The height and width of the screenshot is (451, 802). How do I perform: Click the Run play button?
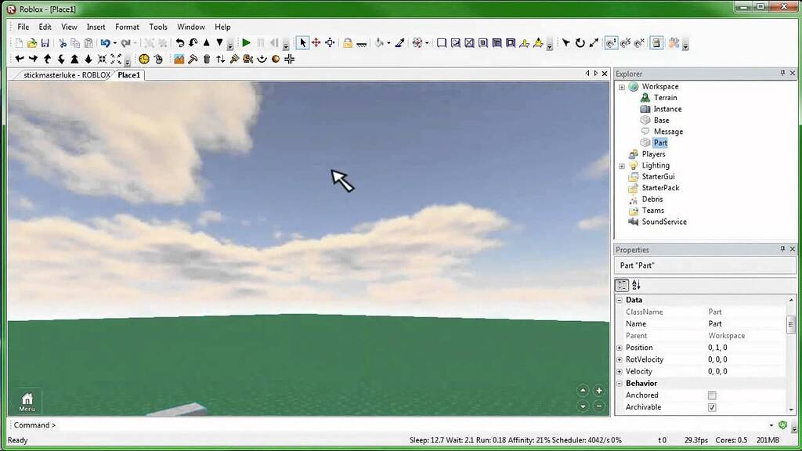247,43
